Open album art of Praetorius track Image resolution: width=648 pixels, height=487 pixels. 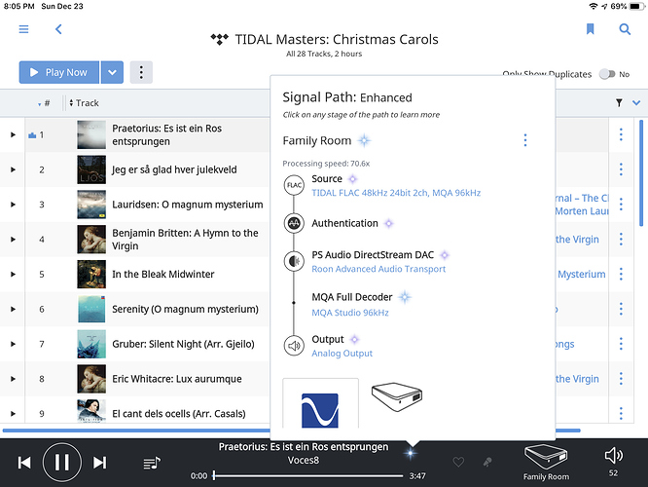pos(91,134)
